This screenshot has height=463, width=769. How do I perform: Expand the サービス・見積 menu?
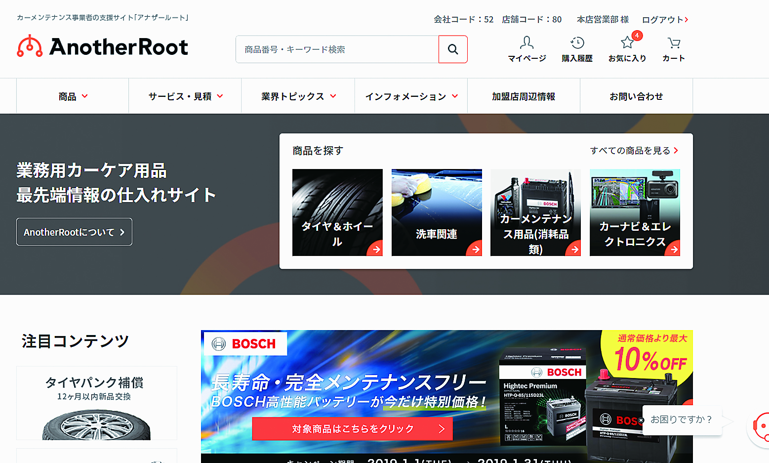[185, 96]
